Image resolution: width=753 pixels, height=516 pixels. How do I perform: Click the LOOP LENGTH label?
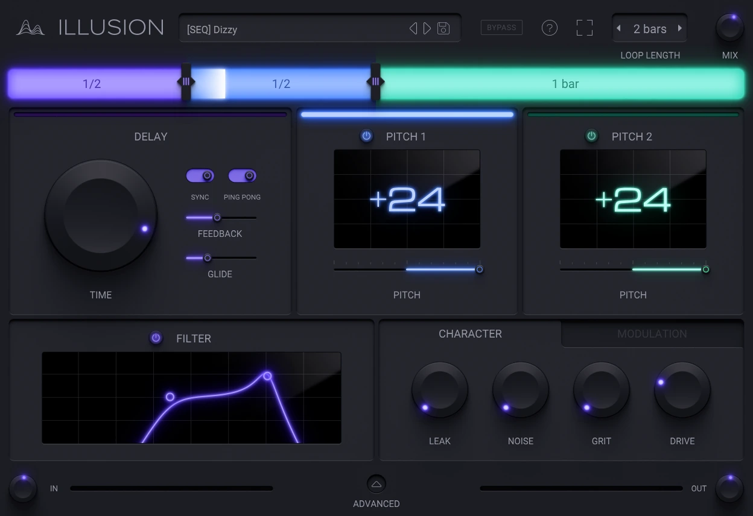pos(650,55)
